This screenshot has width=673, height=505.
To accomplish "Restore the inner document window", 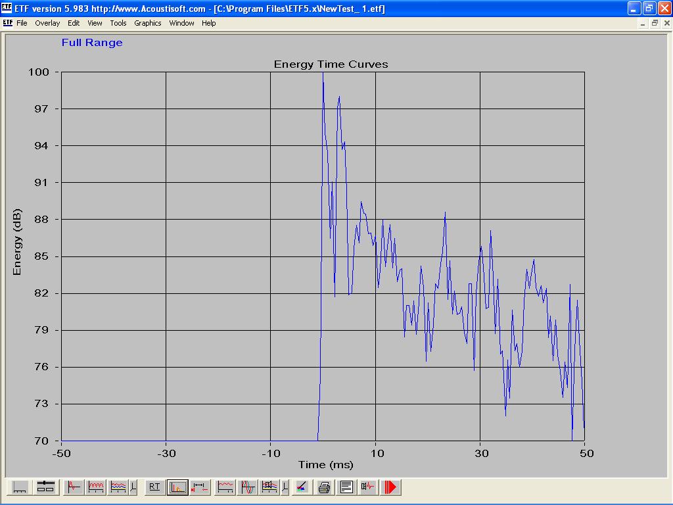I will click(655, 23).
